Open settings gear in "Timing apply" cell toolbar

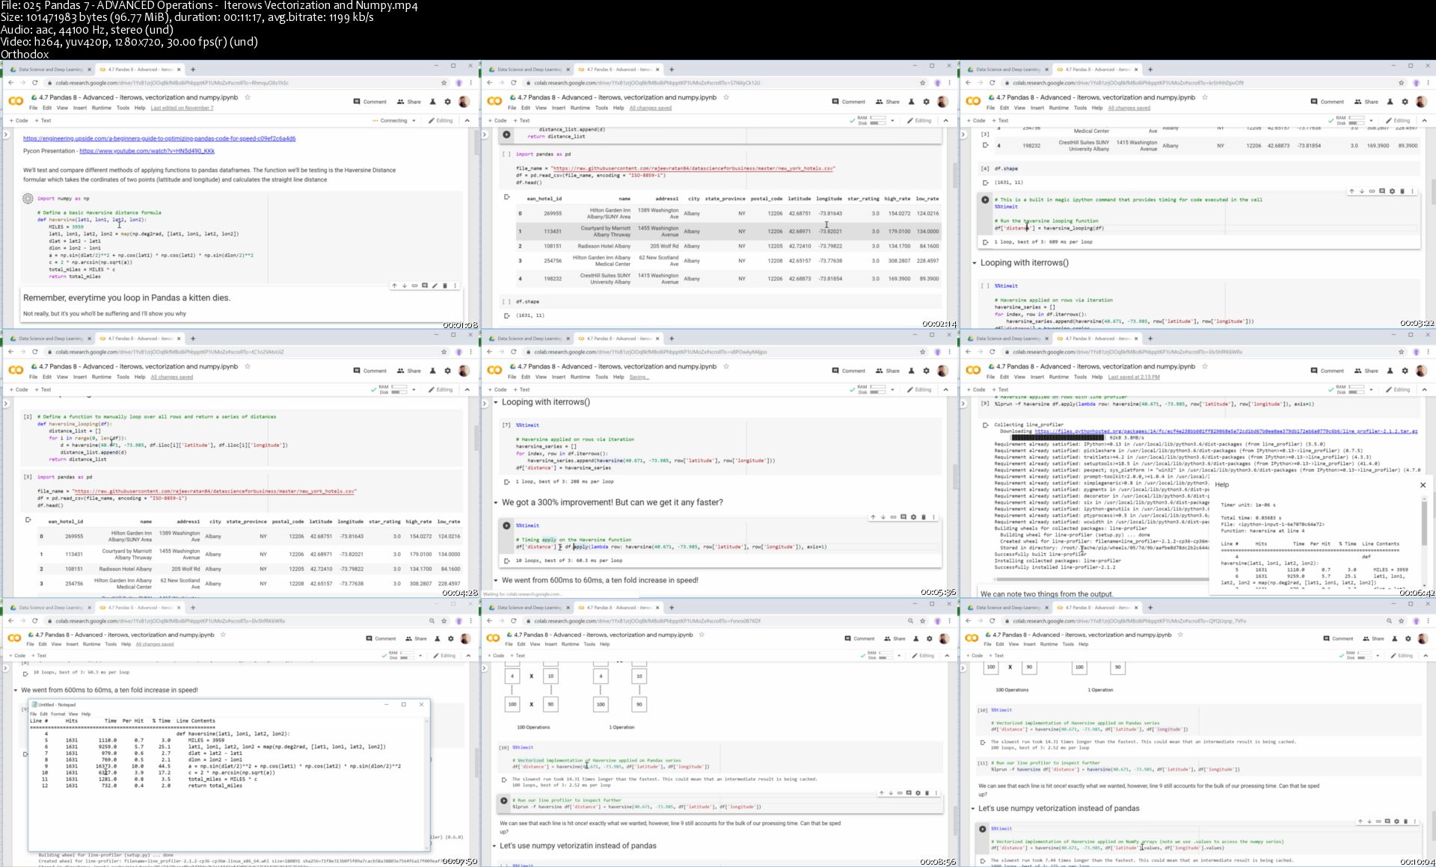pos(913,517)
